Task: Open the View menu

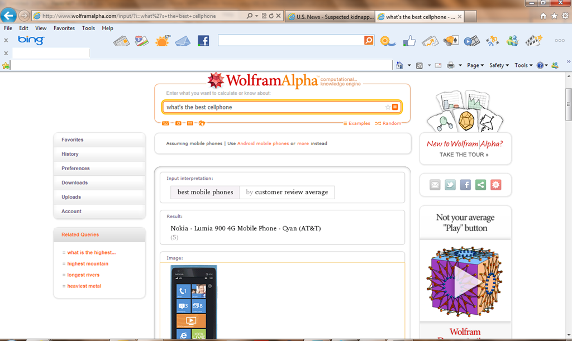Action: (41, 28)
